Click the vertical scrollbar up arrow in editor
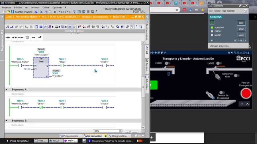The width and height of the screenshot is (257, 144). pyautogui.click(x=143, y=43)
